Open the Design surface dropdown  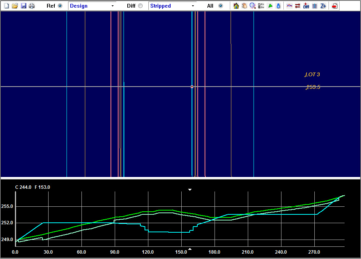pyautogui.click(x=92, y=6)
